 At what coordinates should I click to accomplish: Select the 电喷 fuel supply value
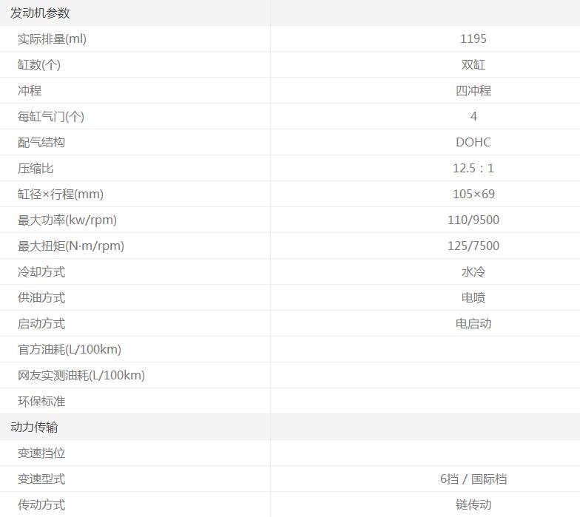point(473,298)
